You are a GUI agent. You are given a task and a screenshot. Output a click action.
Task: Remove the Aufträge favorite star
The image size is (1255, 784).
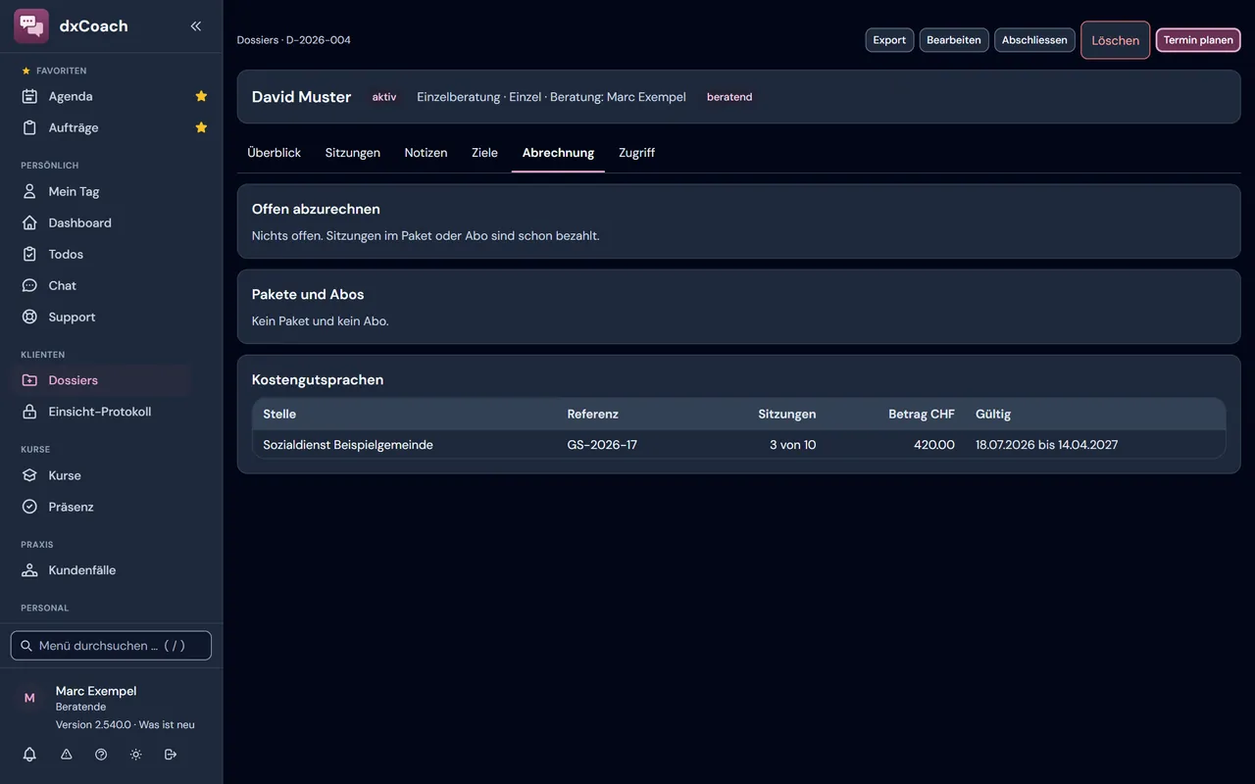tap(201, 127)
